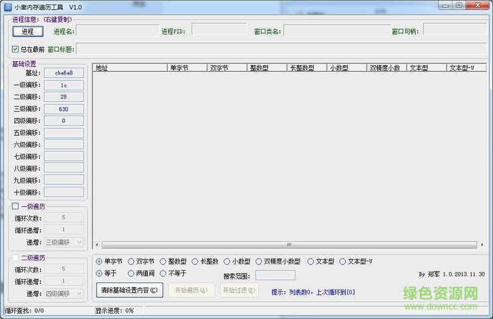
Task: Click the 进程名 text field
Action: 118,31
